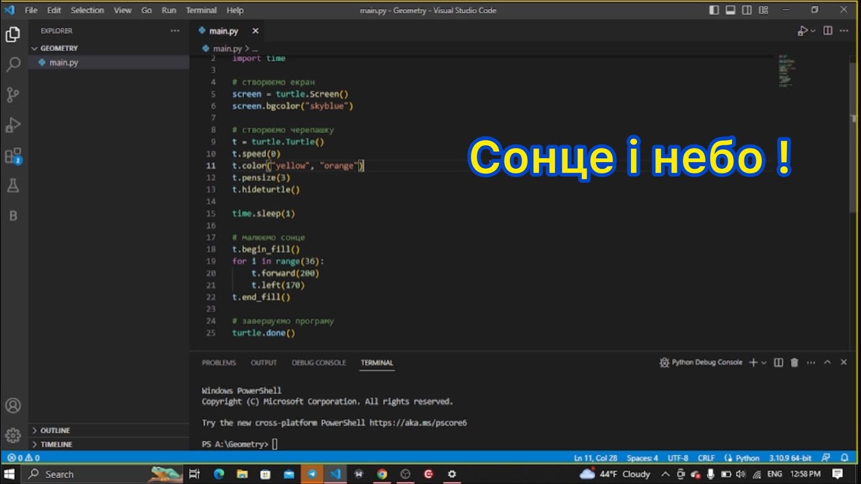
Task: Change encoding via UTF-8 status item
Action: (x=678, y=458)
